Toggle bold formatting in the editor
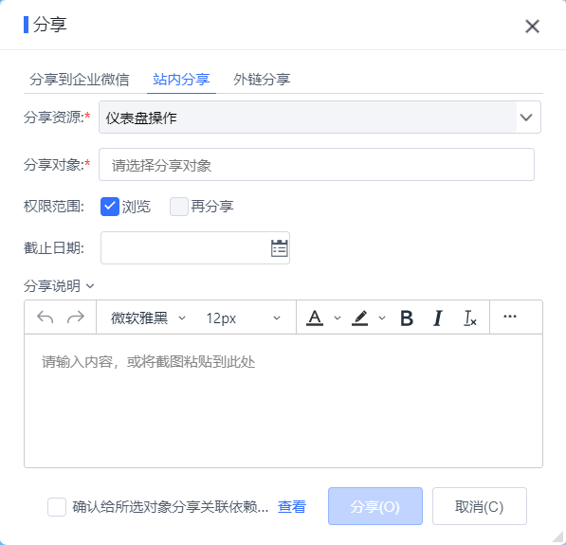The width and height of the screenshot is (566, 545). tap(407, 318)
